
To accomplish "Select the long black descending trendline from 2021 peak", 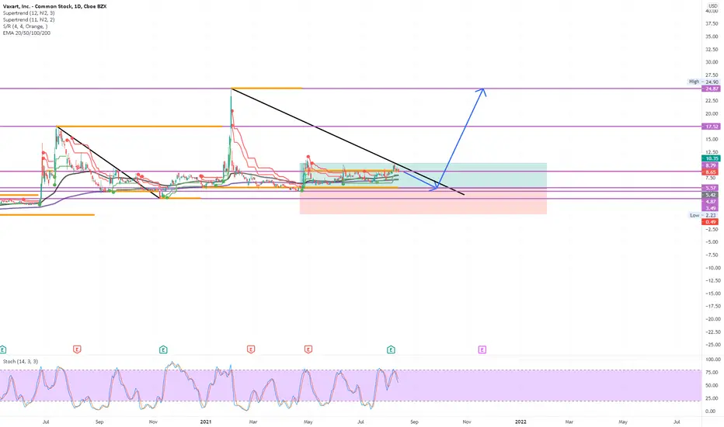I will (348, 141).
